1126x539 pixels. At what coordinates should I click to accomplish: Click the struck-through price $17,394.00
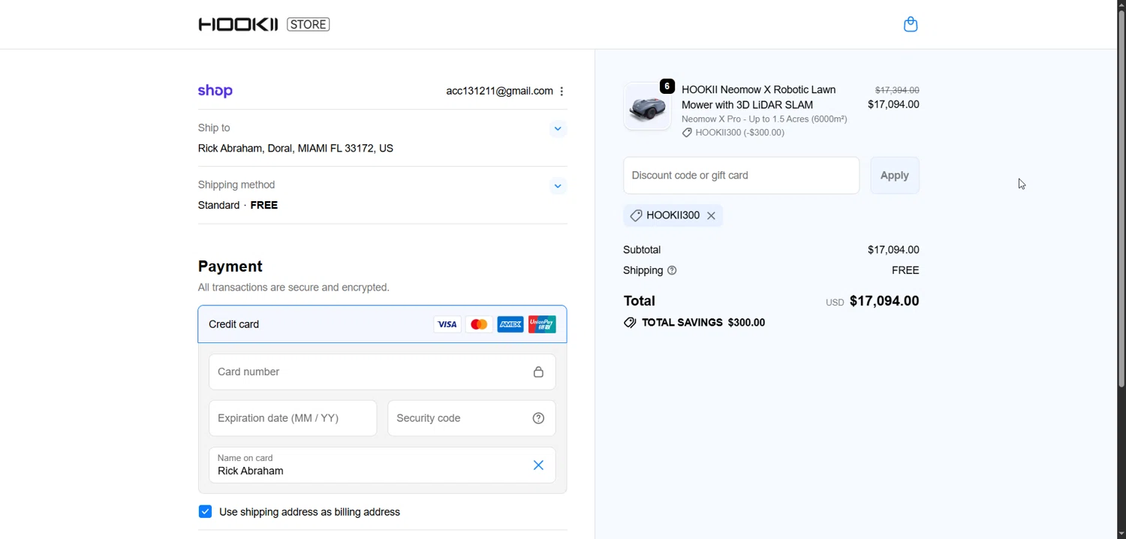[x=897, y=90]
